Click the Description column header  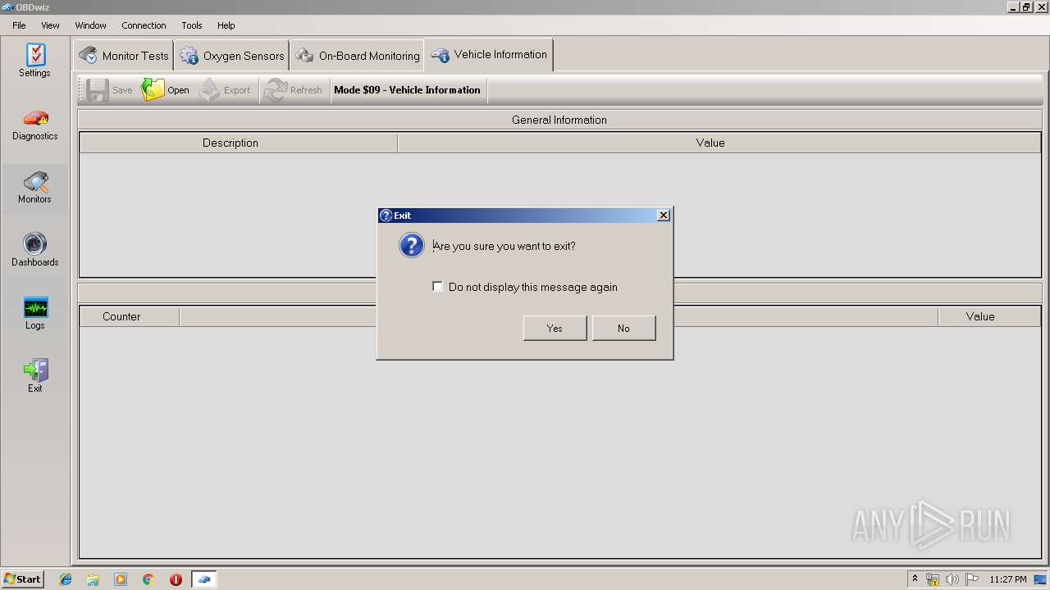coord(239,143)
